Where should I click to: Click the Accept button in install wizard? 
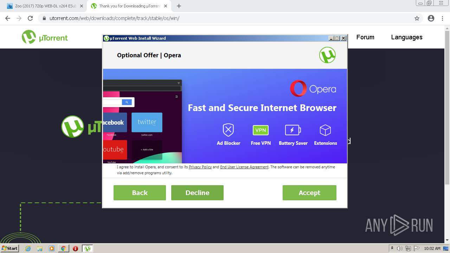[309, 193]
